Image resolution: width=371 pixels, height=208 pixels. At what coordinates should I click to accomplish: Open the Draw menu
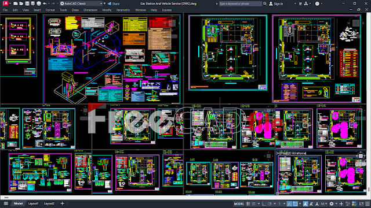[75, 10]
